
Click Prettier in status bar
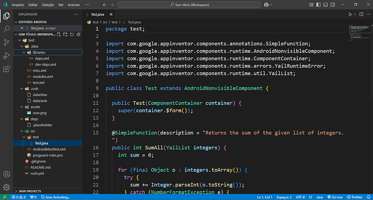[355, 197]
